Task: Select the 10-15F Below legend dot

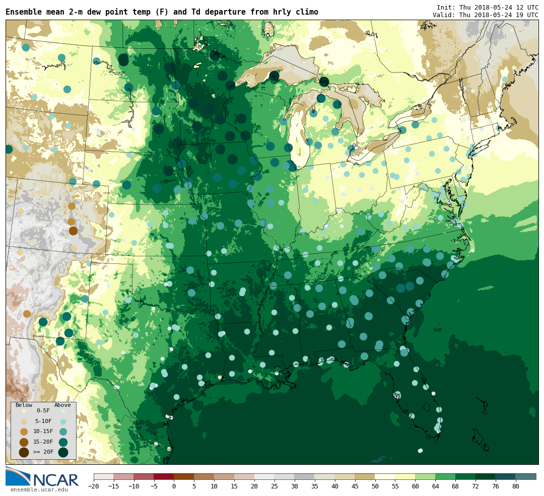Action: 24,432
